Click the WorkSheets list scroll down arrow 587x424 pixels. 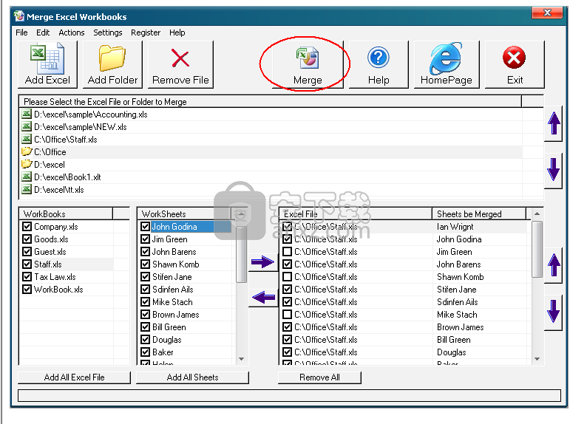(242, 359)
